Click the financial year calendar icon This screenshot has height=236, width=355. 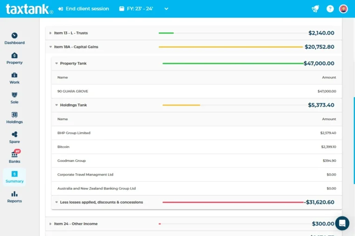point(122,9)
